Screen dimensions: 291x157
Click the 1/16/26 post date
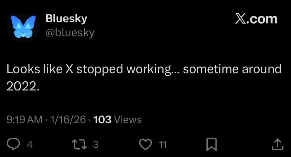click(x=68, y=120)
